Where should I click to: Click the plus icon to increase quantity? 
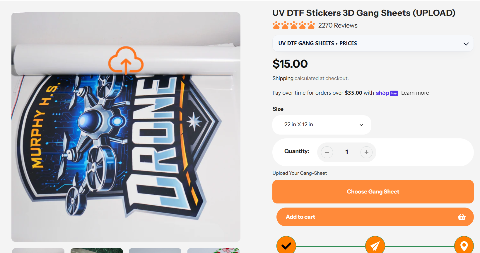tap(366, 152)
